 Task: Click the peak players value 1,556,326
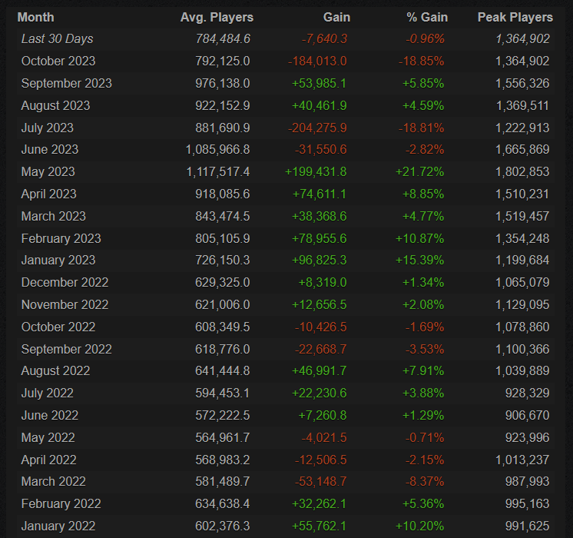point(522,83)
